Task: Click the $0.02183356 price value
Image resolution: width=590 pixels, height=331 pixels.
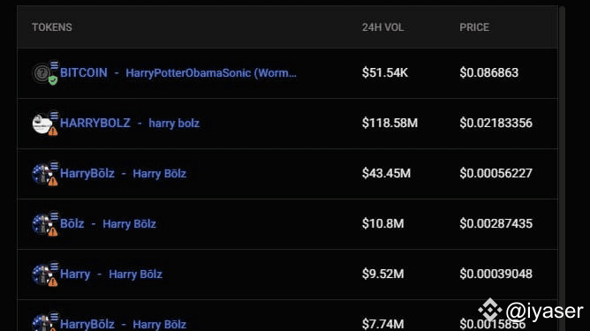Action: pyautogui.click(x=495, y=123)
